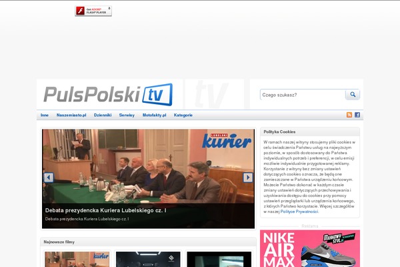
Task: Click the main debate slideshow image
Action: pyautogui.click(x=148, y=179)
